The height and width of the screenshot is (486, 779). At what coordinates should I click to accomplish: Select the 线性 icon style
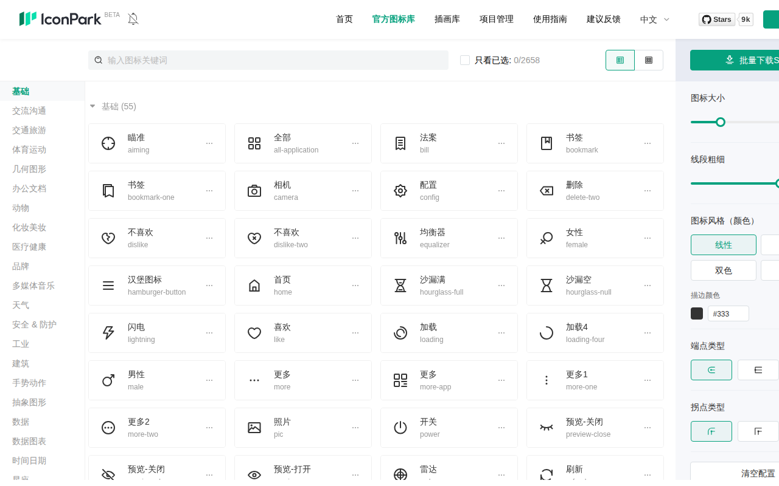[724, 245]
